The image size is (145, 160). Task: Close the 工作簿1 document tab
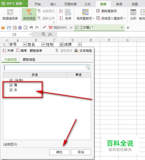tap(122, 27)
